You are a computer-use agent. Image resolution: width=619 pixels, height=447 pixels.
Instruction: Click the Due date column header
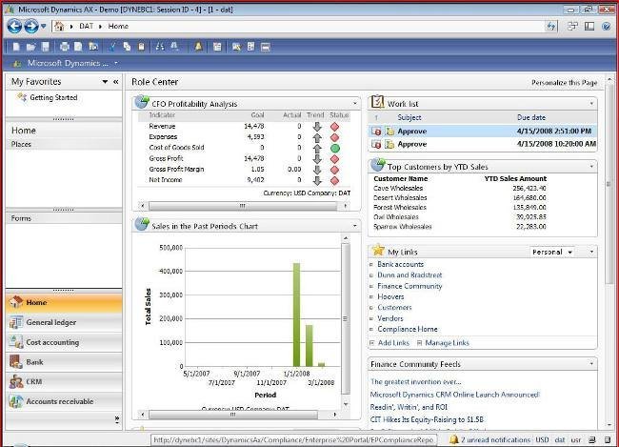click(531, 117)
